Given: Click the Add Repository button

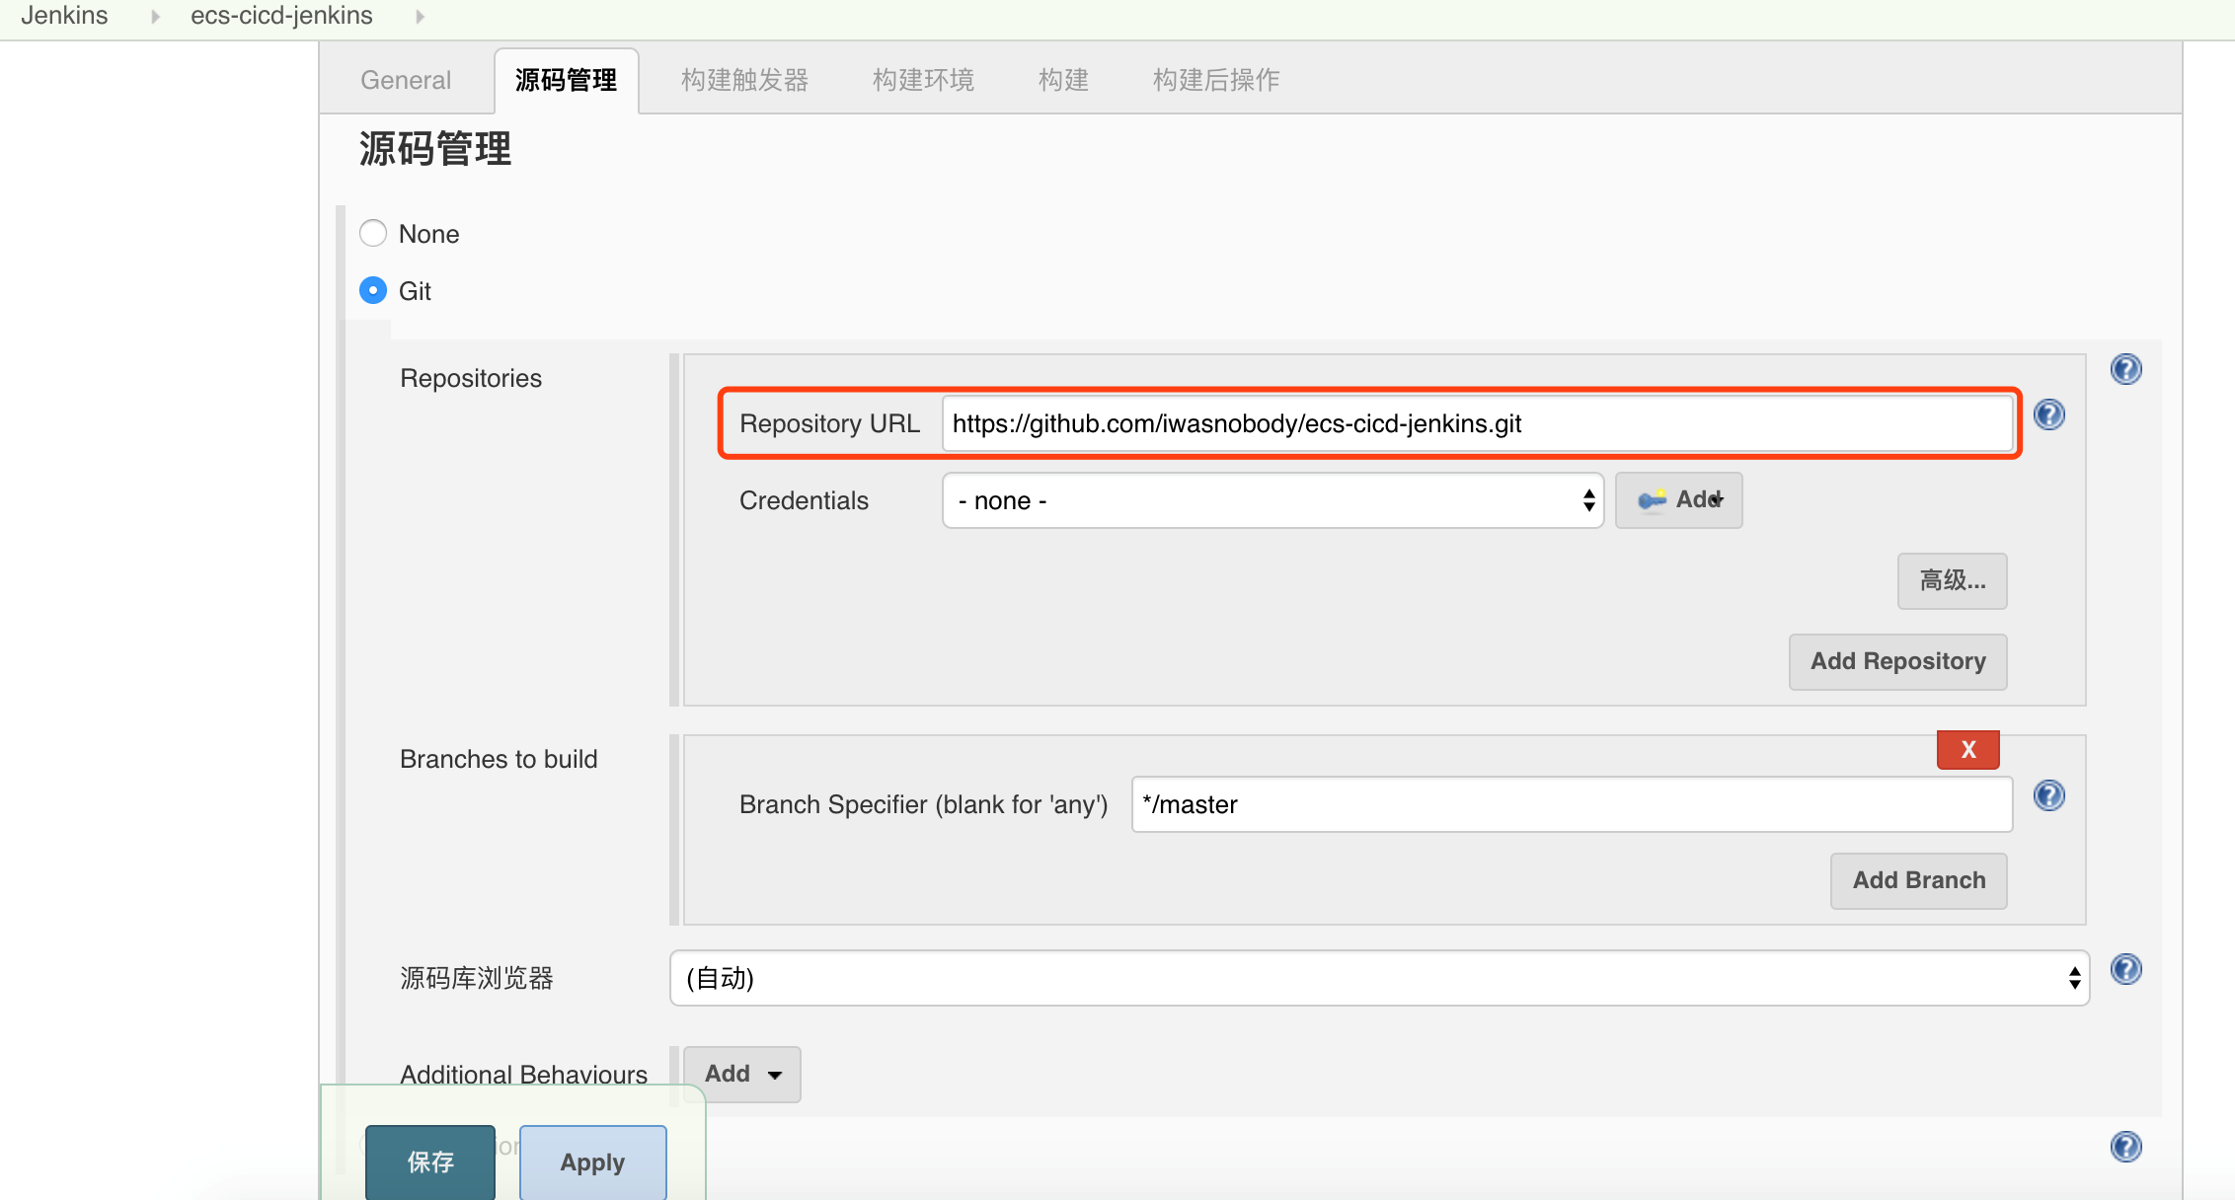Looking at the screenshot, I should (x=1897, y=661).
